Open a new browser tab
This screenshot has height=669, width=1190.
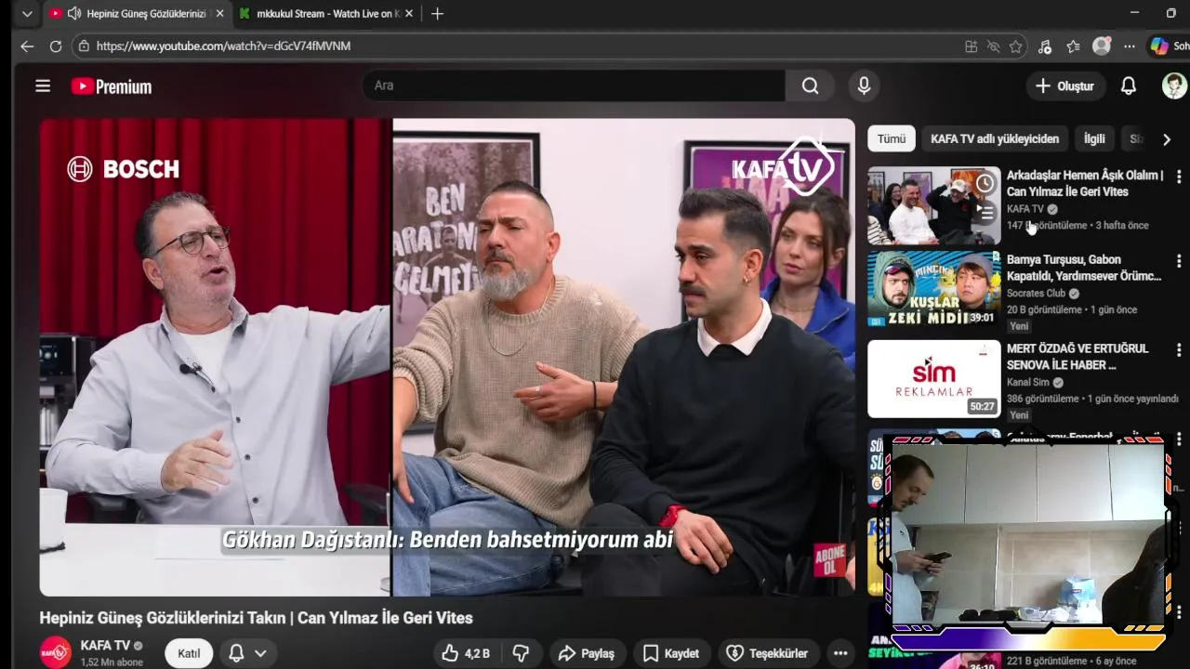pyautogui.click(x=437, y=13)
